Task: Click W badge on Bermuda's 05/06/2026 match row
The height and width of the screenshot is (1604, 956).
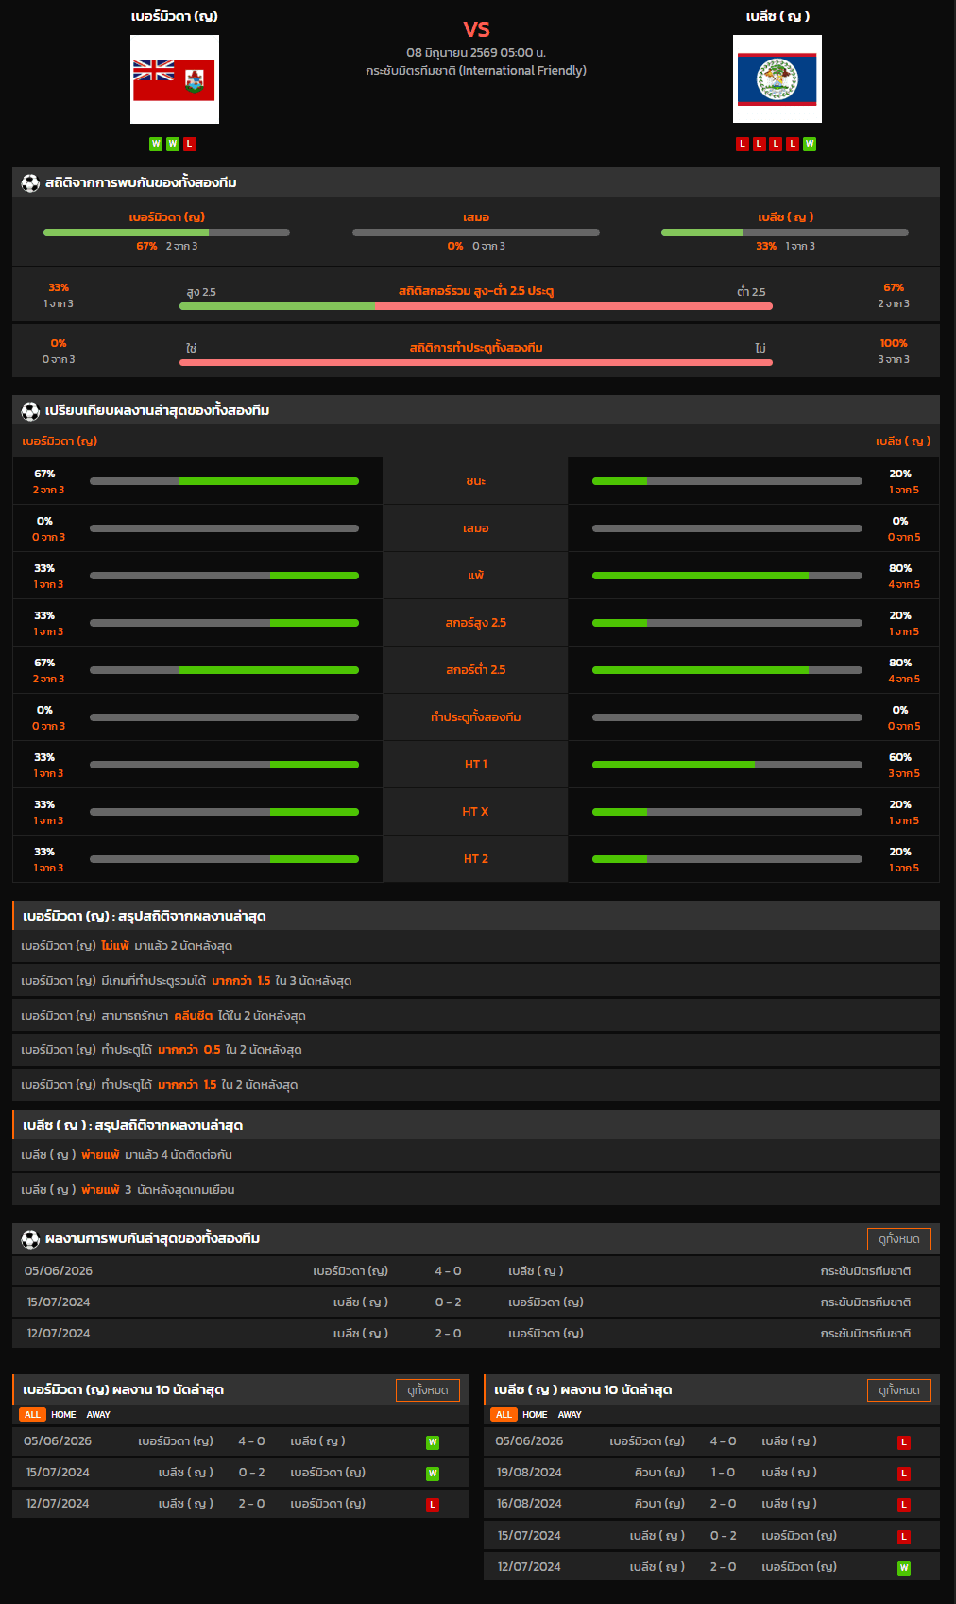Action: click(x=433, y=1442)
